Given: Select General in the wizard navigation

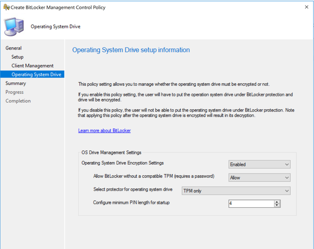Looking at the screenshot, I should point(13,48).
